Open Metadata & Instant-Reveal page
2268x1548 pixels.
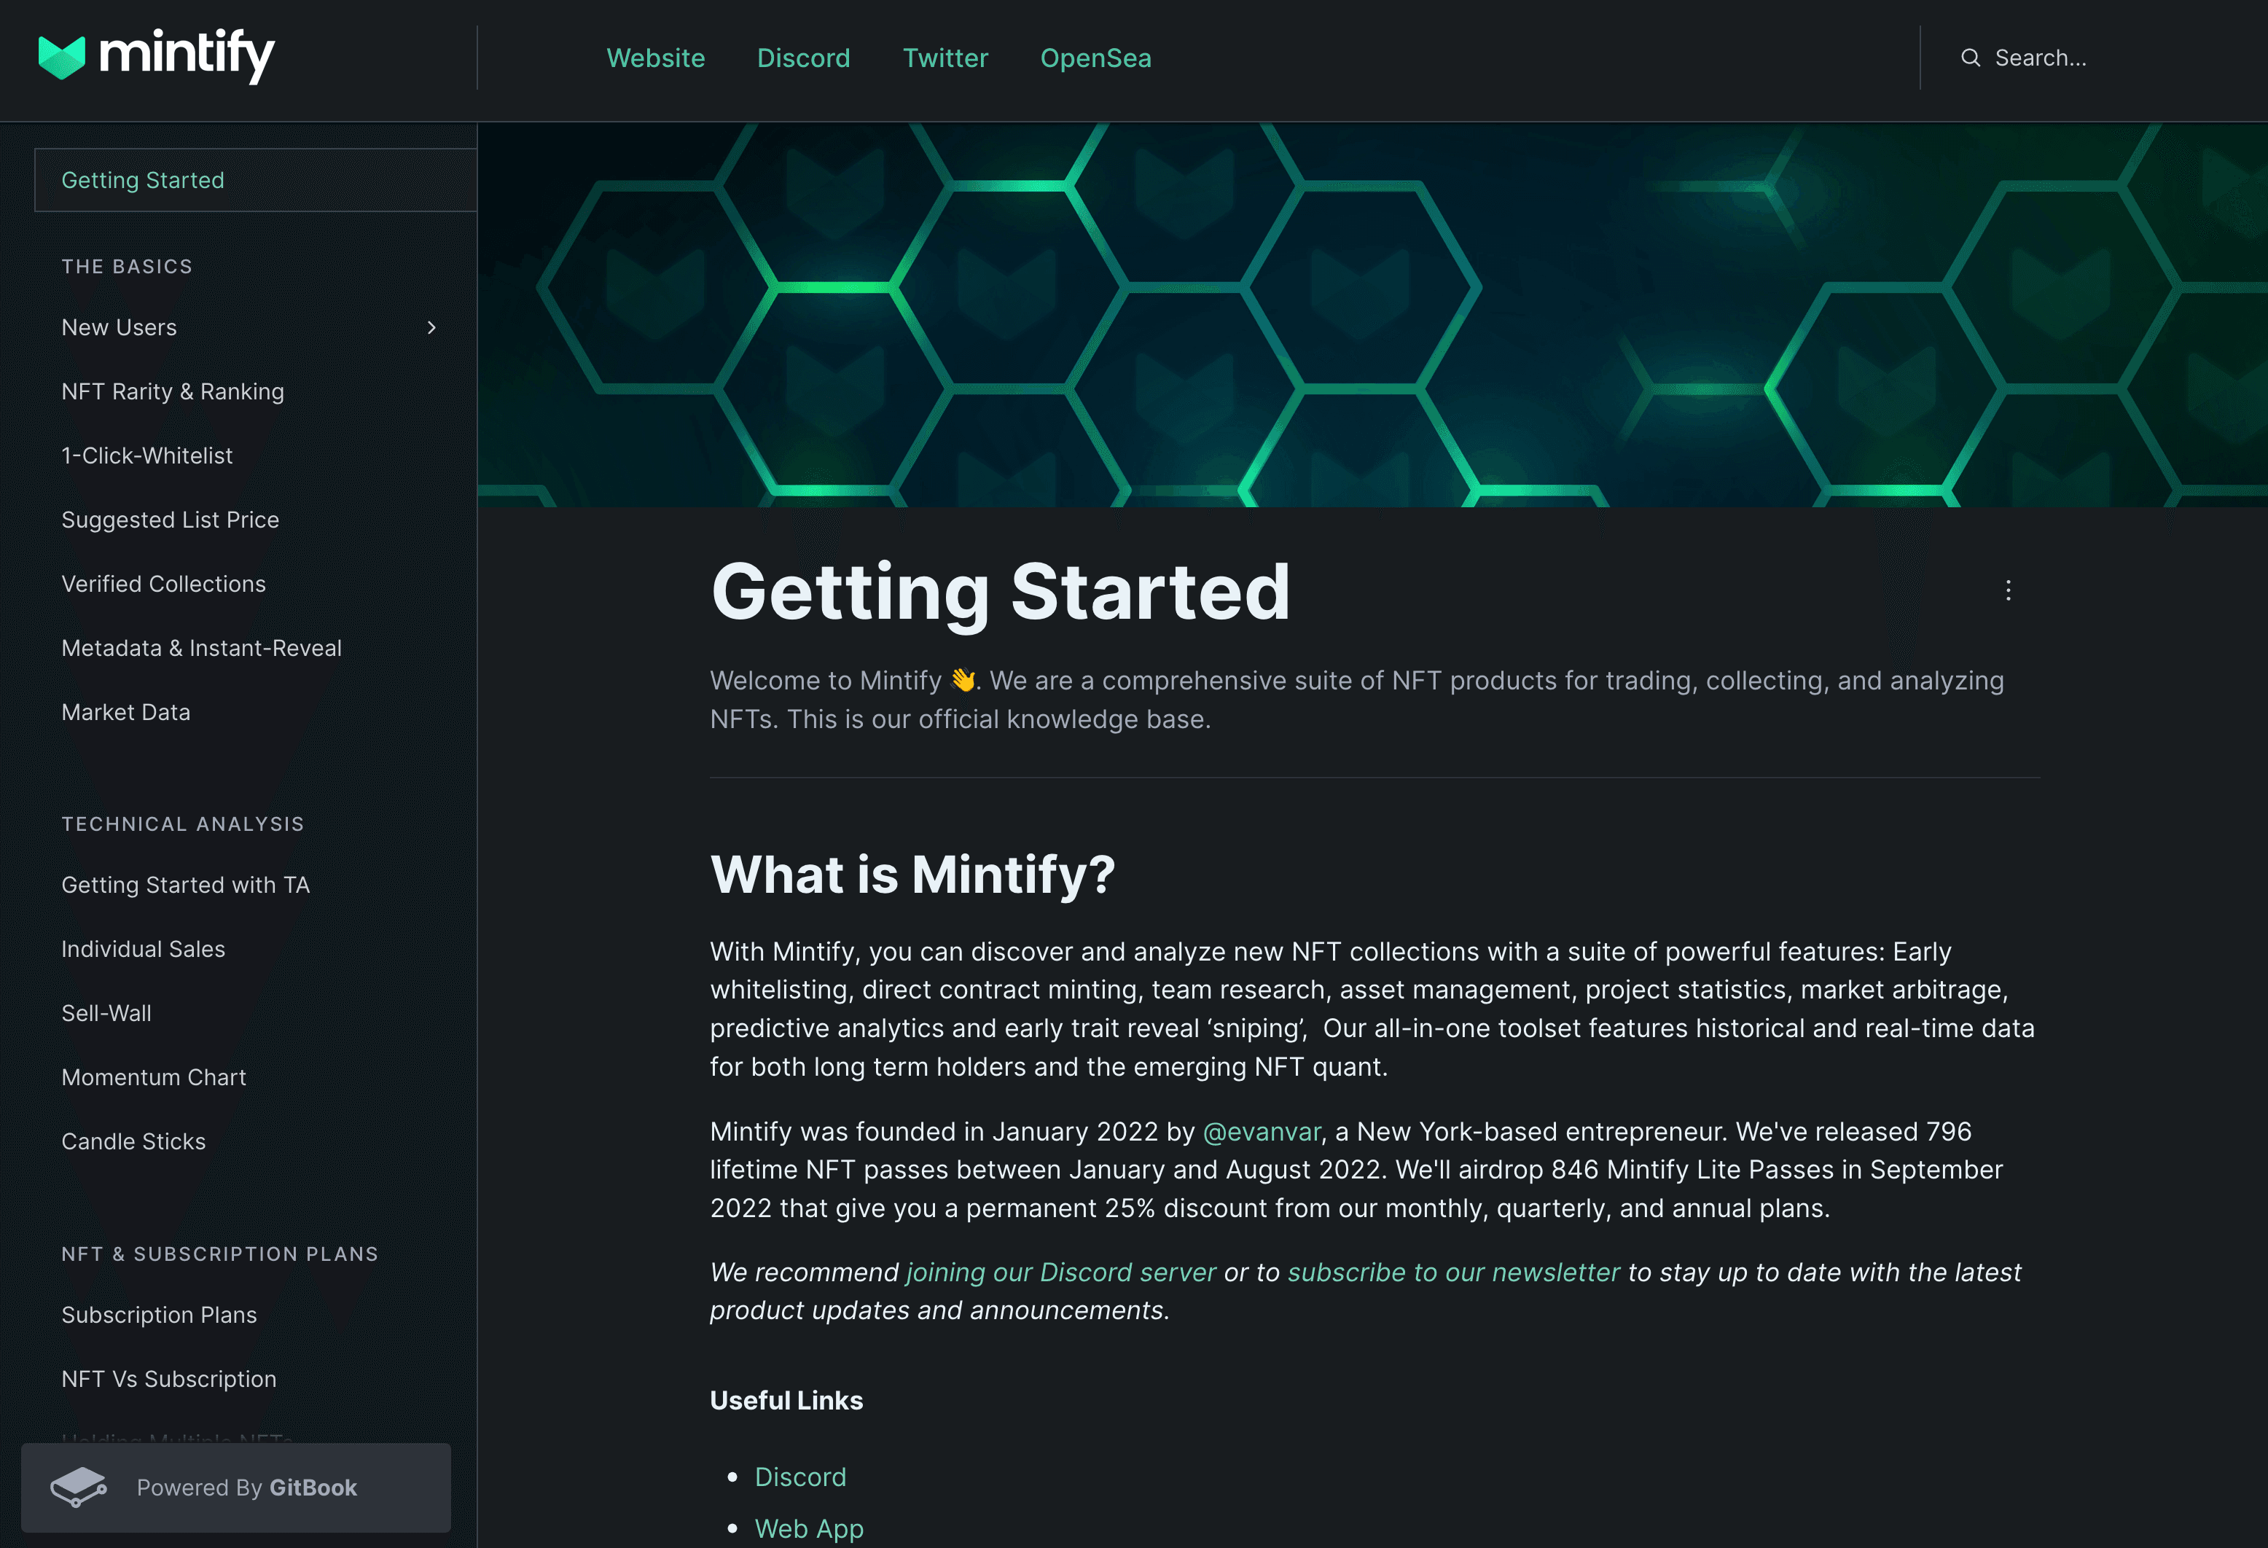click(x=201, y=648)
